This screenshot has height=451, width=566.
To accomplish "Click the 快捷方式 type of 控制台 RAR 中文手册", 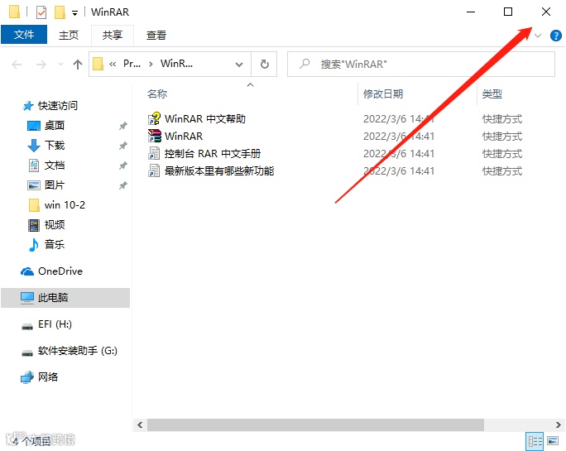I will click(502, 153).
